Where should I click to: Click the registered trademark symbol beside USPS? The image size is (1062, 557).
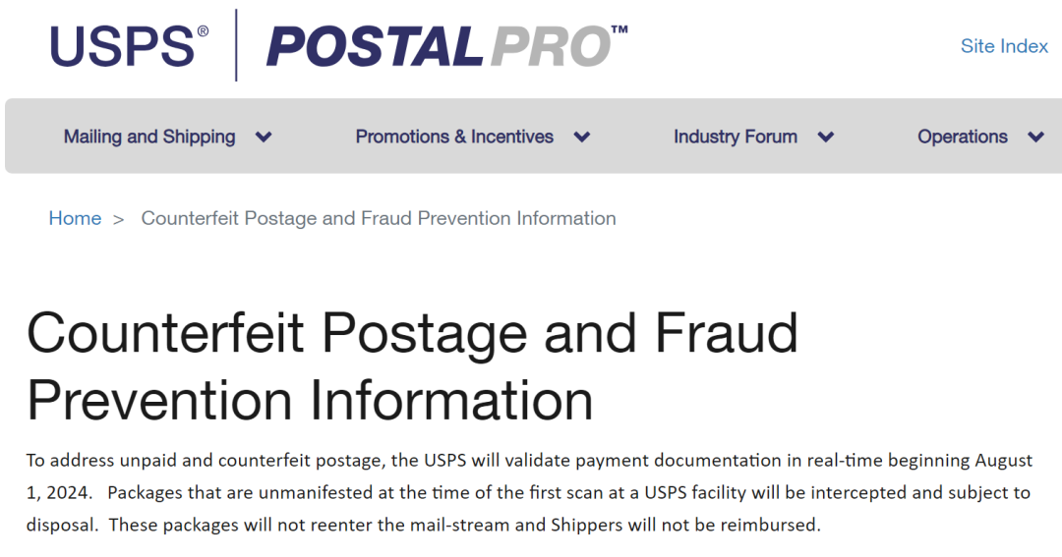(x=204, y=31)
